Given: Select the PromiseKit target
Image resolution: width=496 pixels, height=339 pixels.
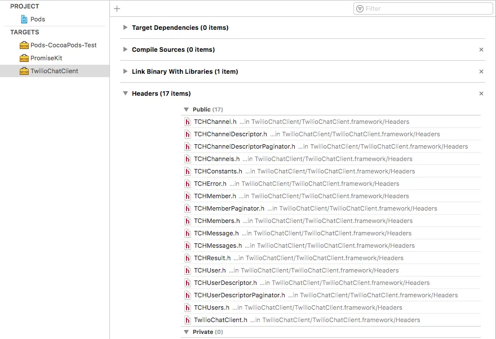Looking at the screenshot, I should [x=46, y=58].
